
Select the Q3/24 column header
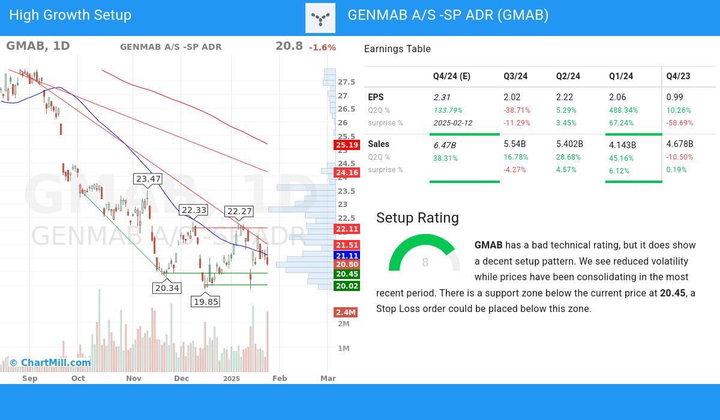[x=515, y=76]
